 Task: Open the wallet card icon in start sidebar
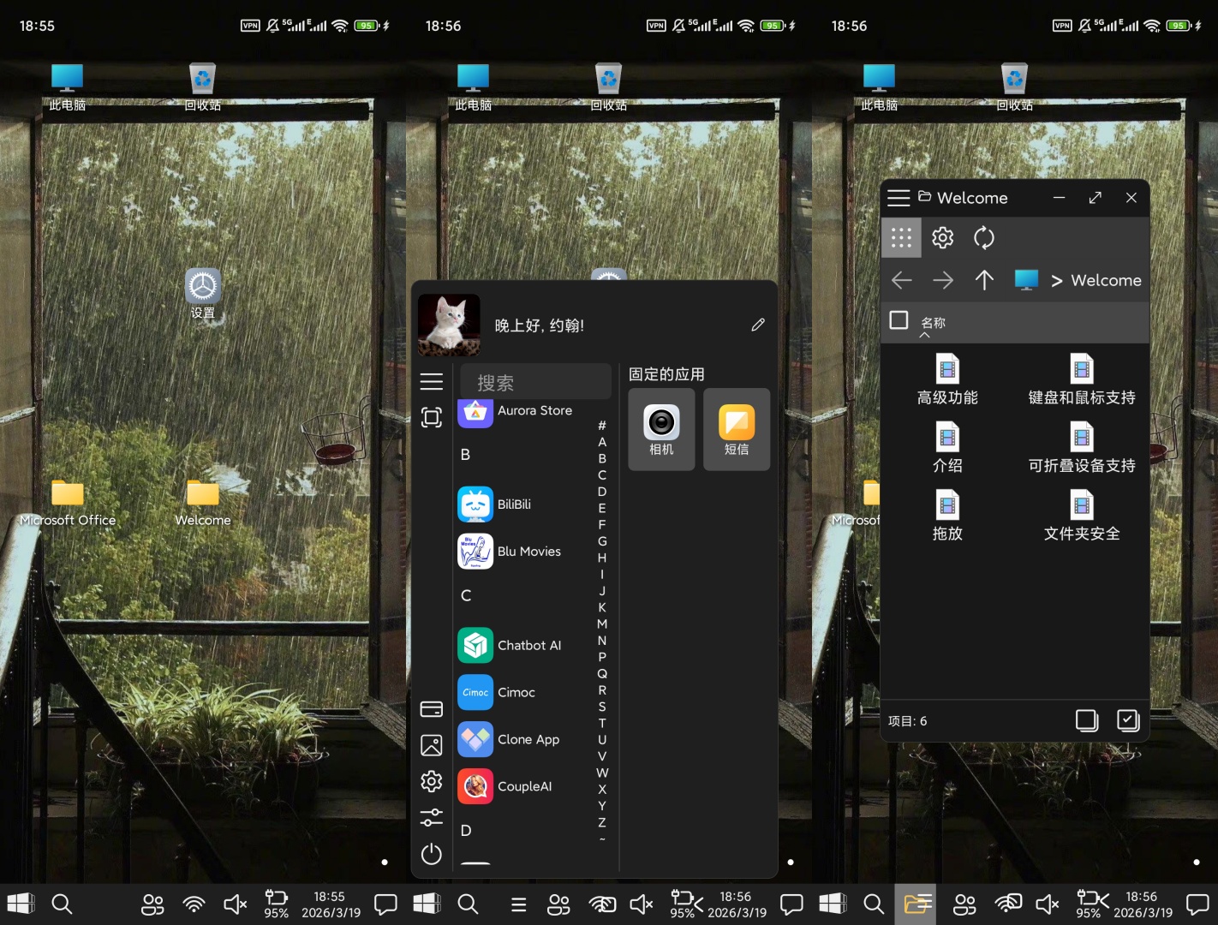coord(432,708)
